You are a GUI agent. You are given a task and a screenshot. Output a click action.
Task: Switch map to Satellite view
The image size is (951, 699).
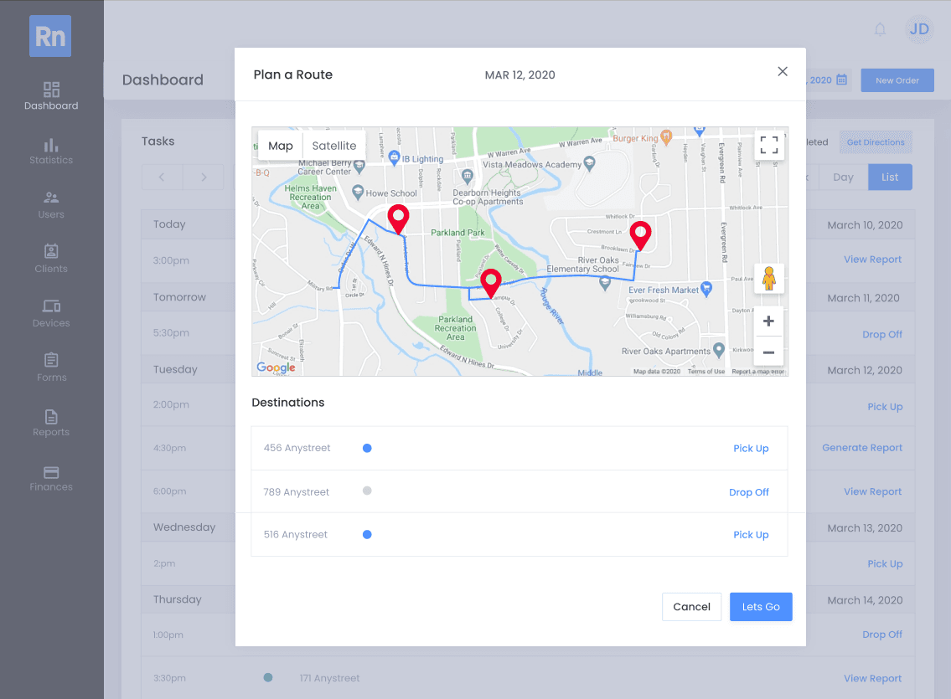(x=333, y=146)
